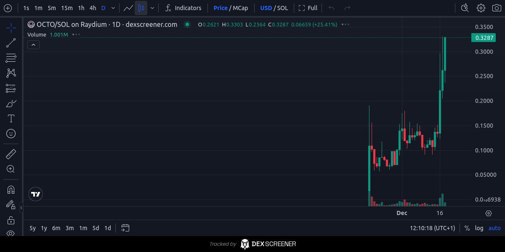Viewport: 505px width, 252px height.
Task: Collapse the indicator legend arrow
Action: tap(33, 45)
